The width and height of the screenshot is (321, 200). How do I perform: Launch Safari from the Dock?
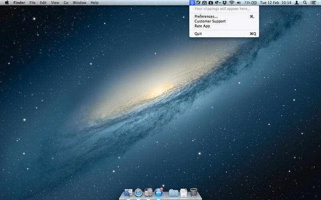[139, 192]
